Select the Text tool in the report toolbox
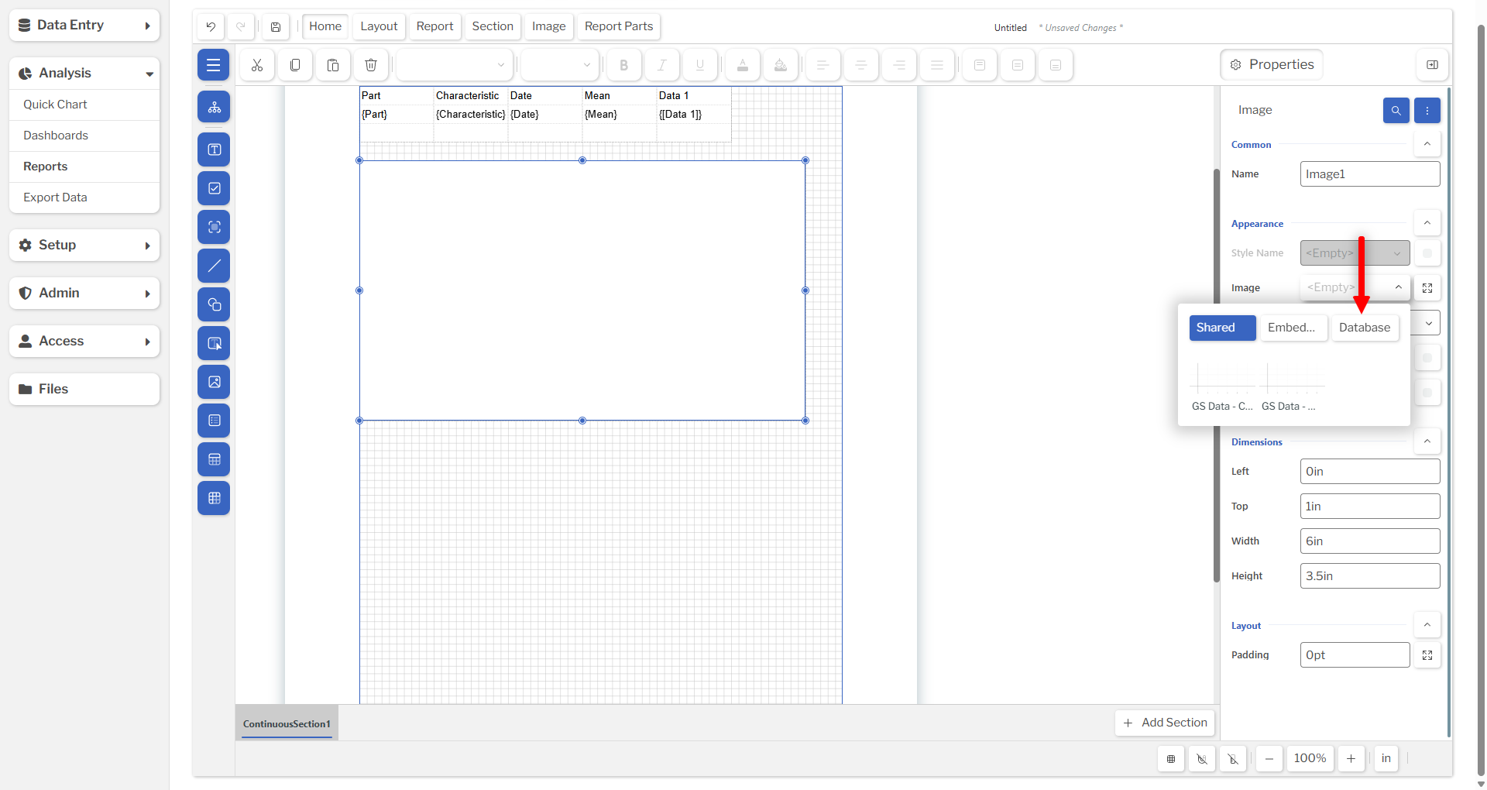This screenshot has height=790, width=1487. coord(214,149)
